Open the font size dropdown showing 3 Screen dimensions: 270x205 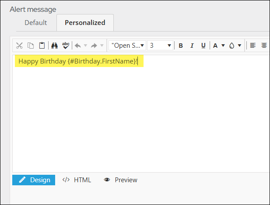pyautogui.click(x=160, y=46)
